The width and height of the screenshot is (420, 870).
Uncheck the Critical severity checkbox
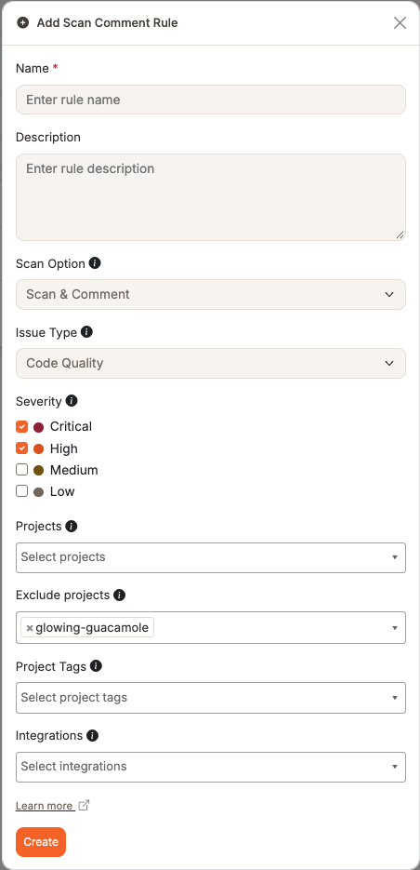pos(21,427)
